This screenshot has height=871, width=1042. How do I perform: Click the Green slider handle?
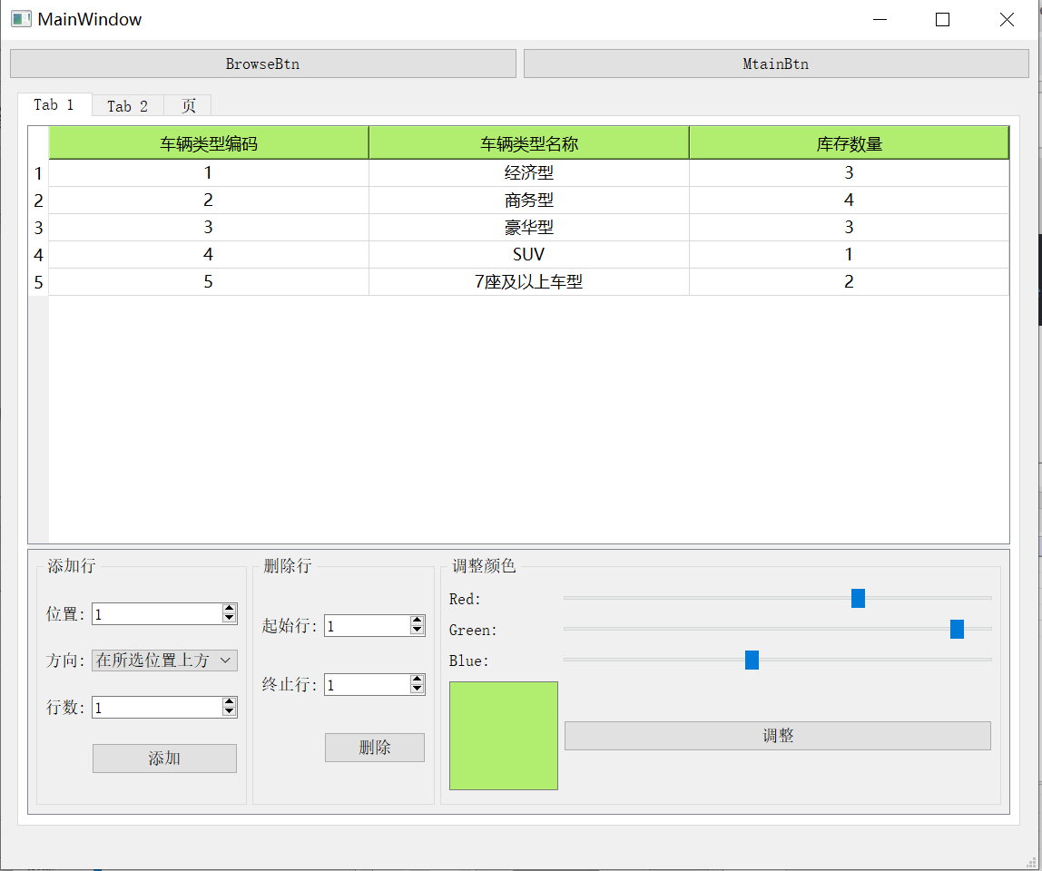pyautogui.click(x=958, y=629)
